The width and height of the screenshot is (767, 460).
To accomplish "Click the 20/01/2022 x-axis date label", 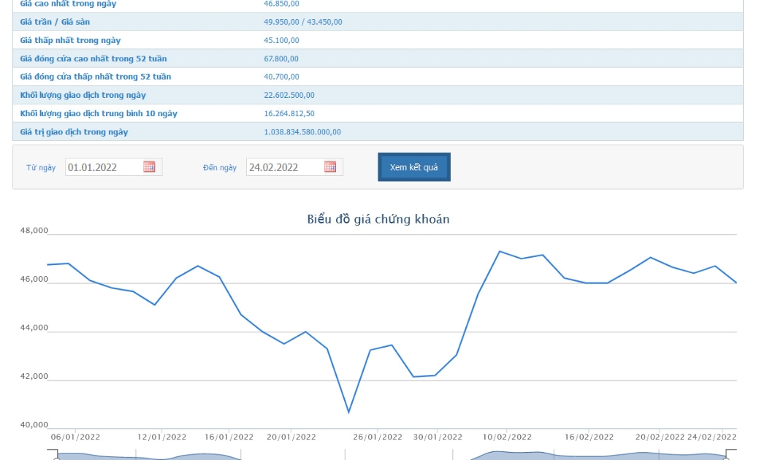I will click(x=291, y=437).
